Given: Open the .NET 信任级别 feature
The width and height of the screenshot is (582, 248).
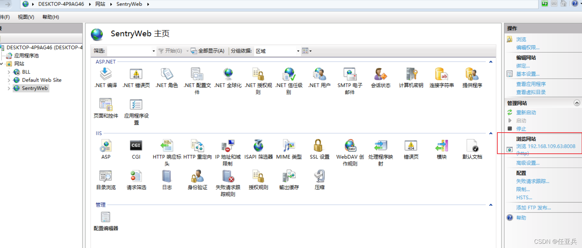Looking at the screenshot, I should 289,81.
